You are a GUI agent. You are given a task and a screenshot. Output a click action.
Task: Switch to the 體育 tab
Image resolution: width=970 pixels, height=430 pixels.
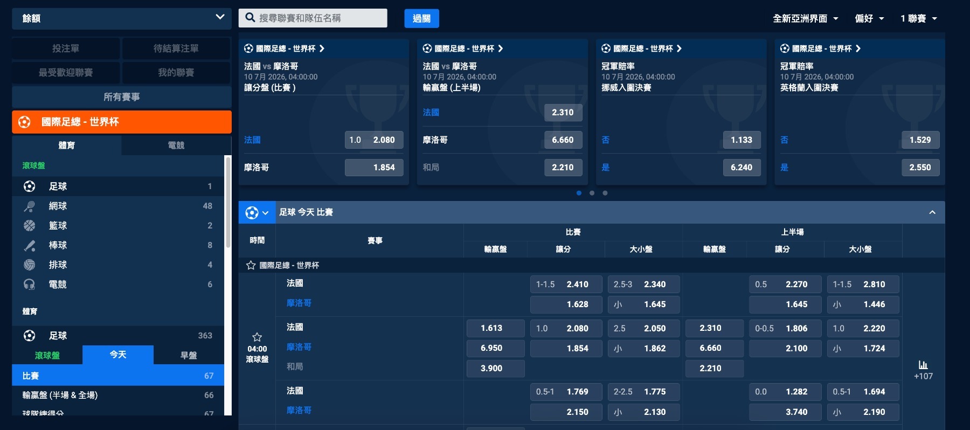(67, 145)
